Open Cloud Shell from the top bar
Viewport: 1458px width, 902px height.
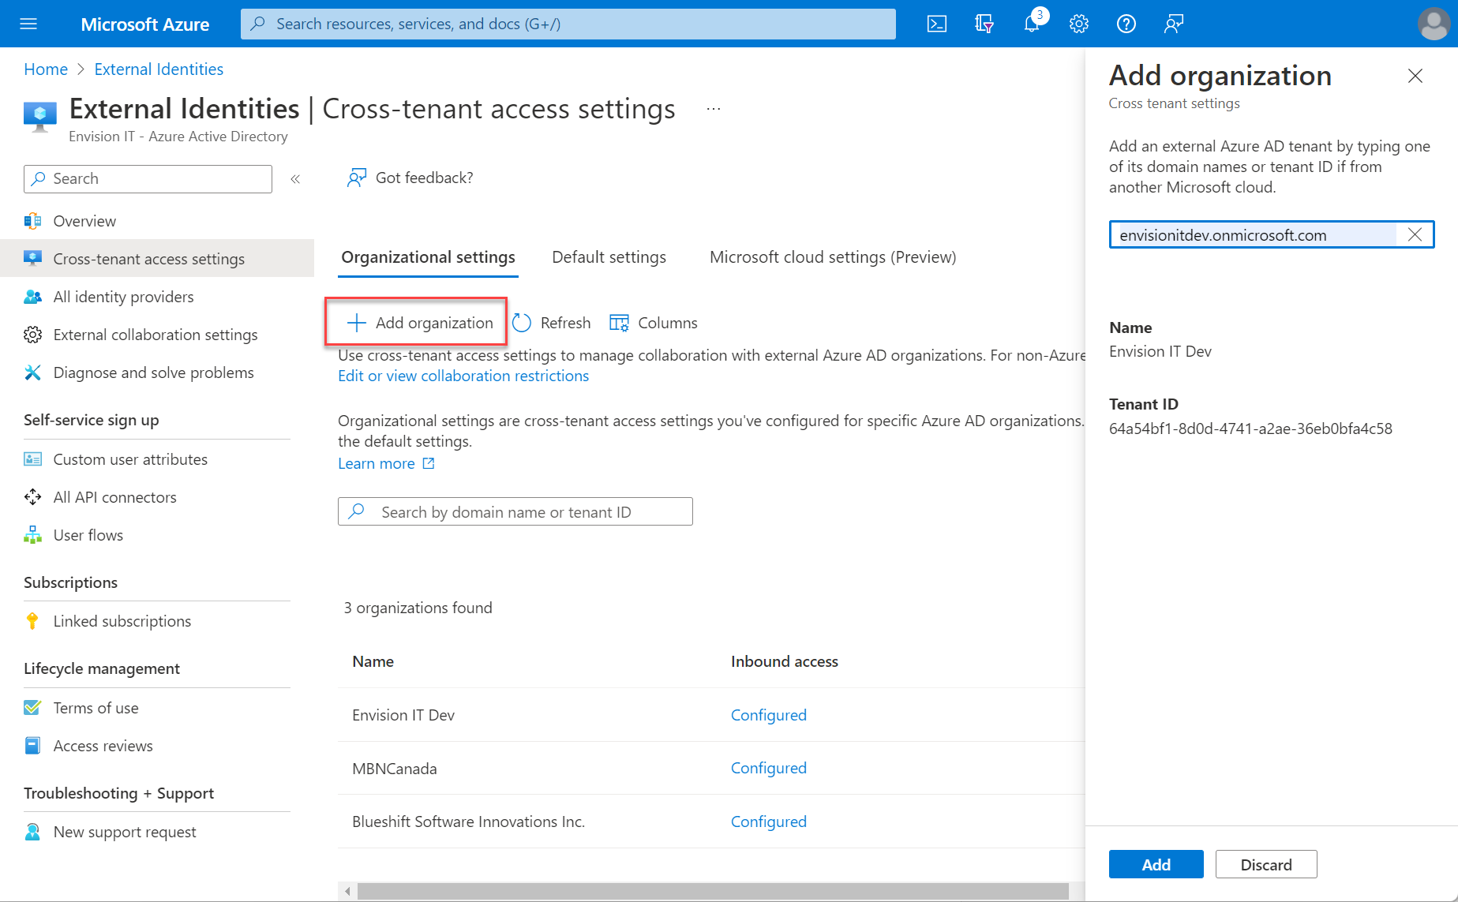pyautogui.click(x=937, y=24)
